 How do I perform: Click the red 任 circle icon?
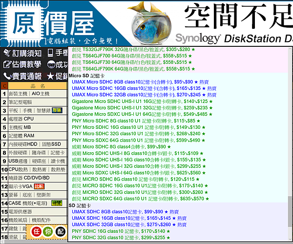pyautogui.click(x=37, y=232)
